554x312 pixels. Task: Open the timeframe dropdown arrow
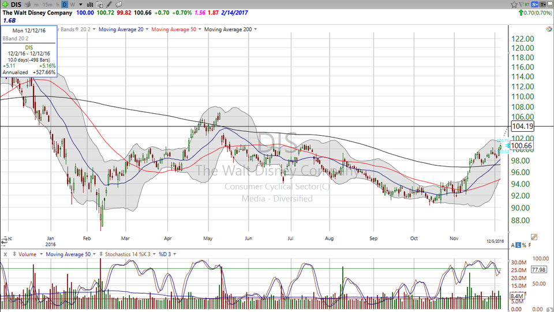(81, 5)
